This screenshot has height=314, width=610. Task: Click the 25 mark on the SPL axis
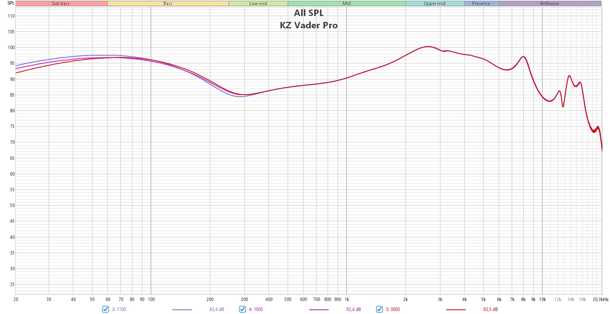12,284
